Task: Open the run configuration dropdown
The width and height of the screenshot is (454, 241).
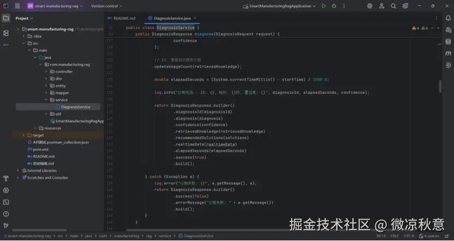Action: 279,6
